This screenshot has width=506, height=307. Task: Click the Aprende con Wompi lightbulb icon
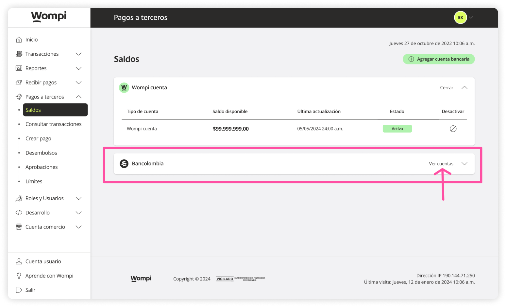19,276
